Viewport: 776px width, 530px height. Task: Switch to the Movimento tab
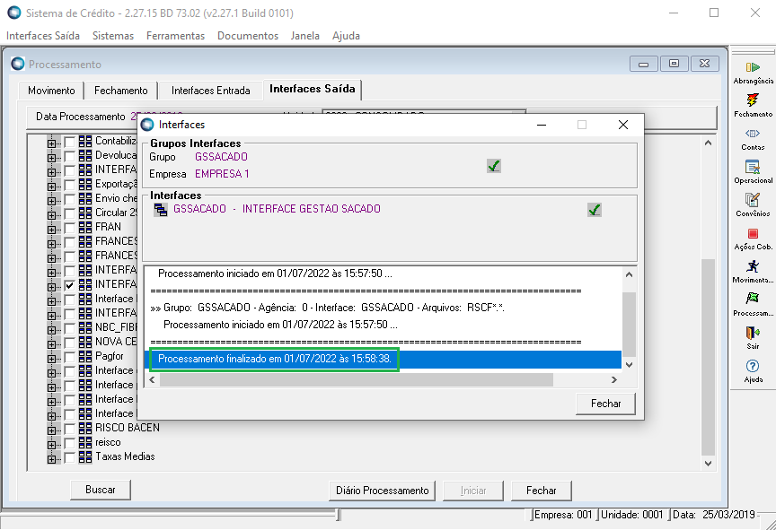click(51, 91)
